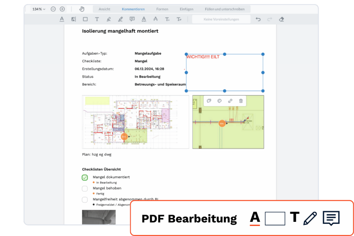Check the 'Mangel behoben' checkbox

(x=85, y=189)
